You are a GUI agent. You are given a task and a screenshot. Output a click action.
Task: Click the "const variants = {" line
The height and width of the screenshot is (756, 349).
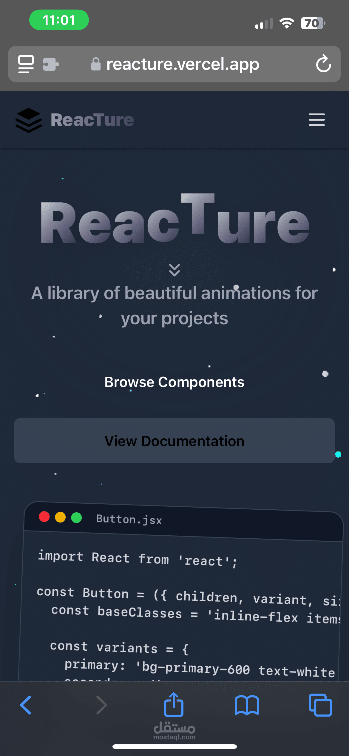119,648
